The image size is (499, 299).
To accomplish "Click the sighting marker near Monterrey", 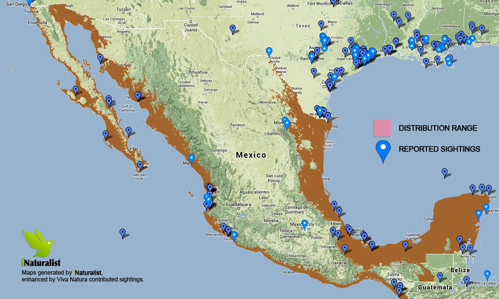I will click(x=287, y=123).
